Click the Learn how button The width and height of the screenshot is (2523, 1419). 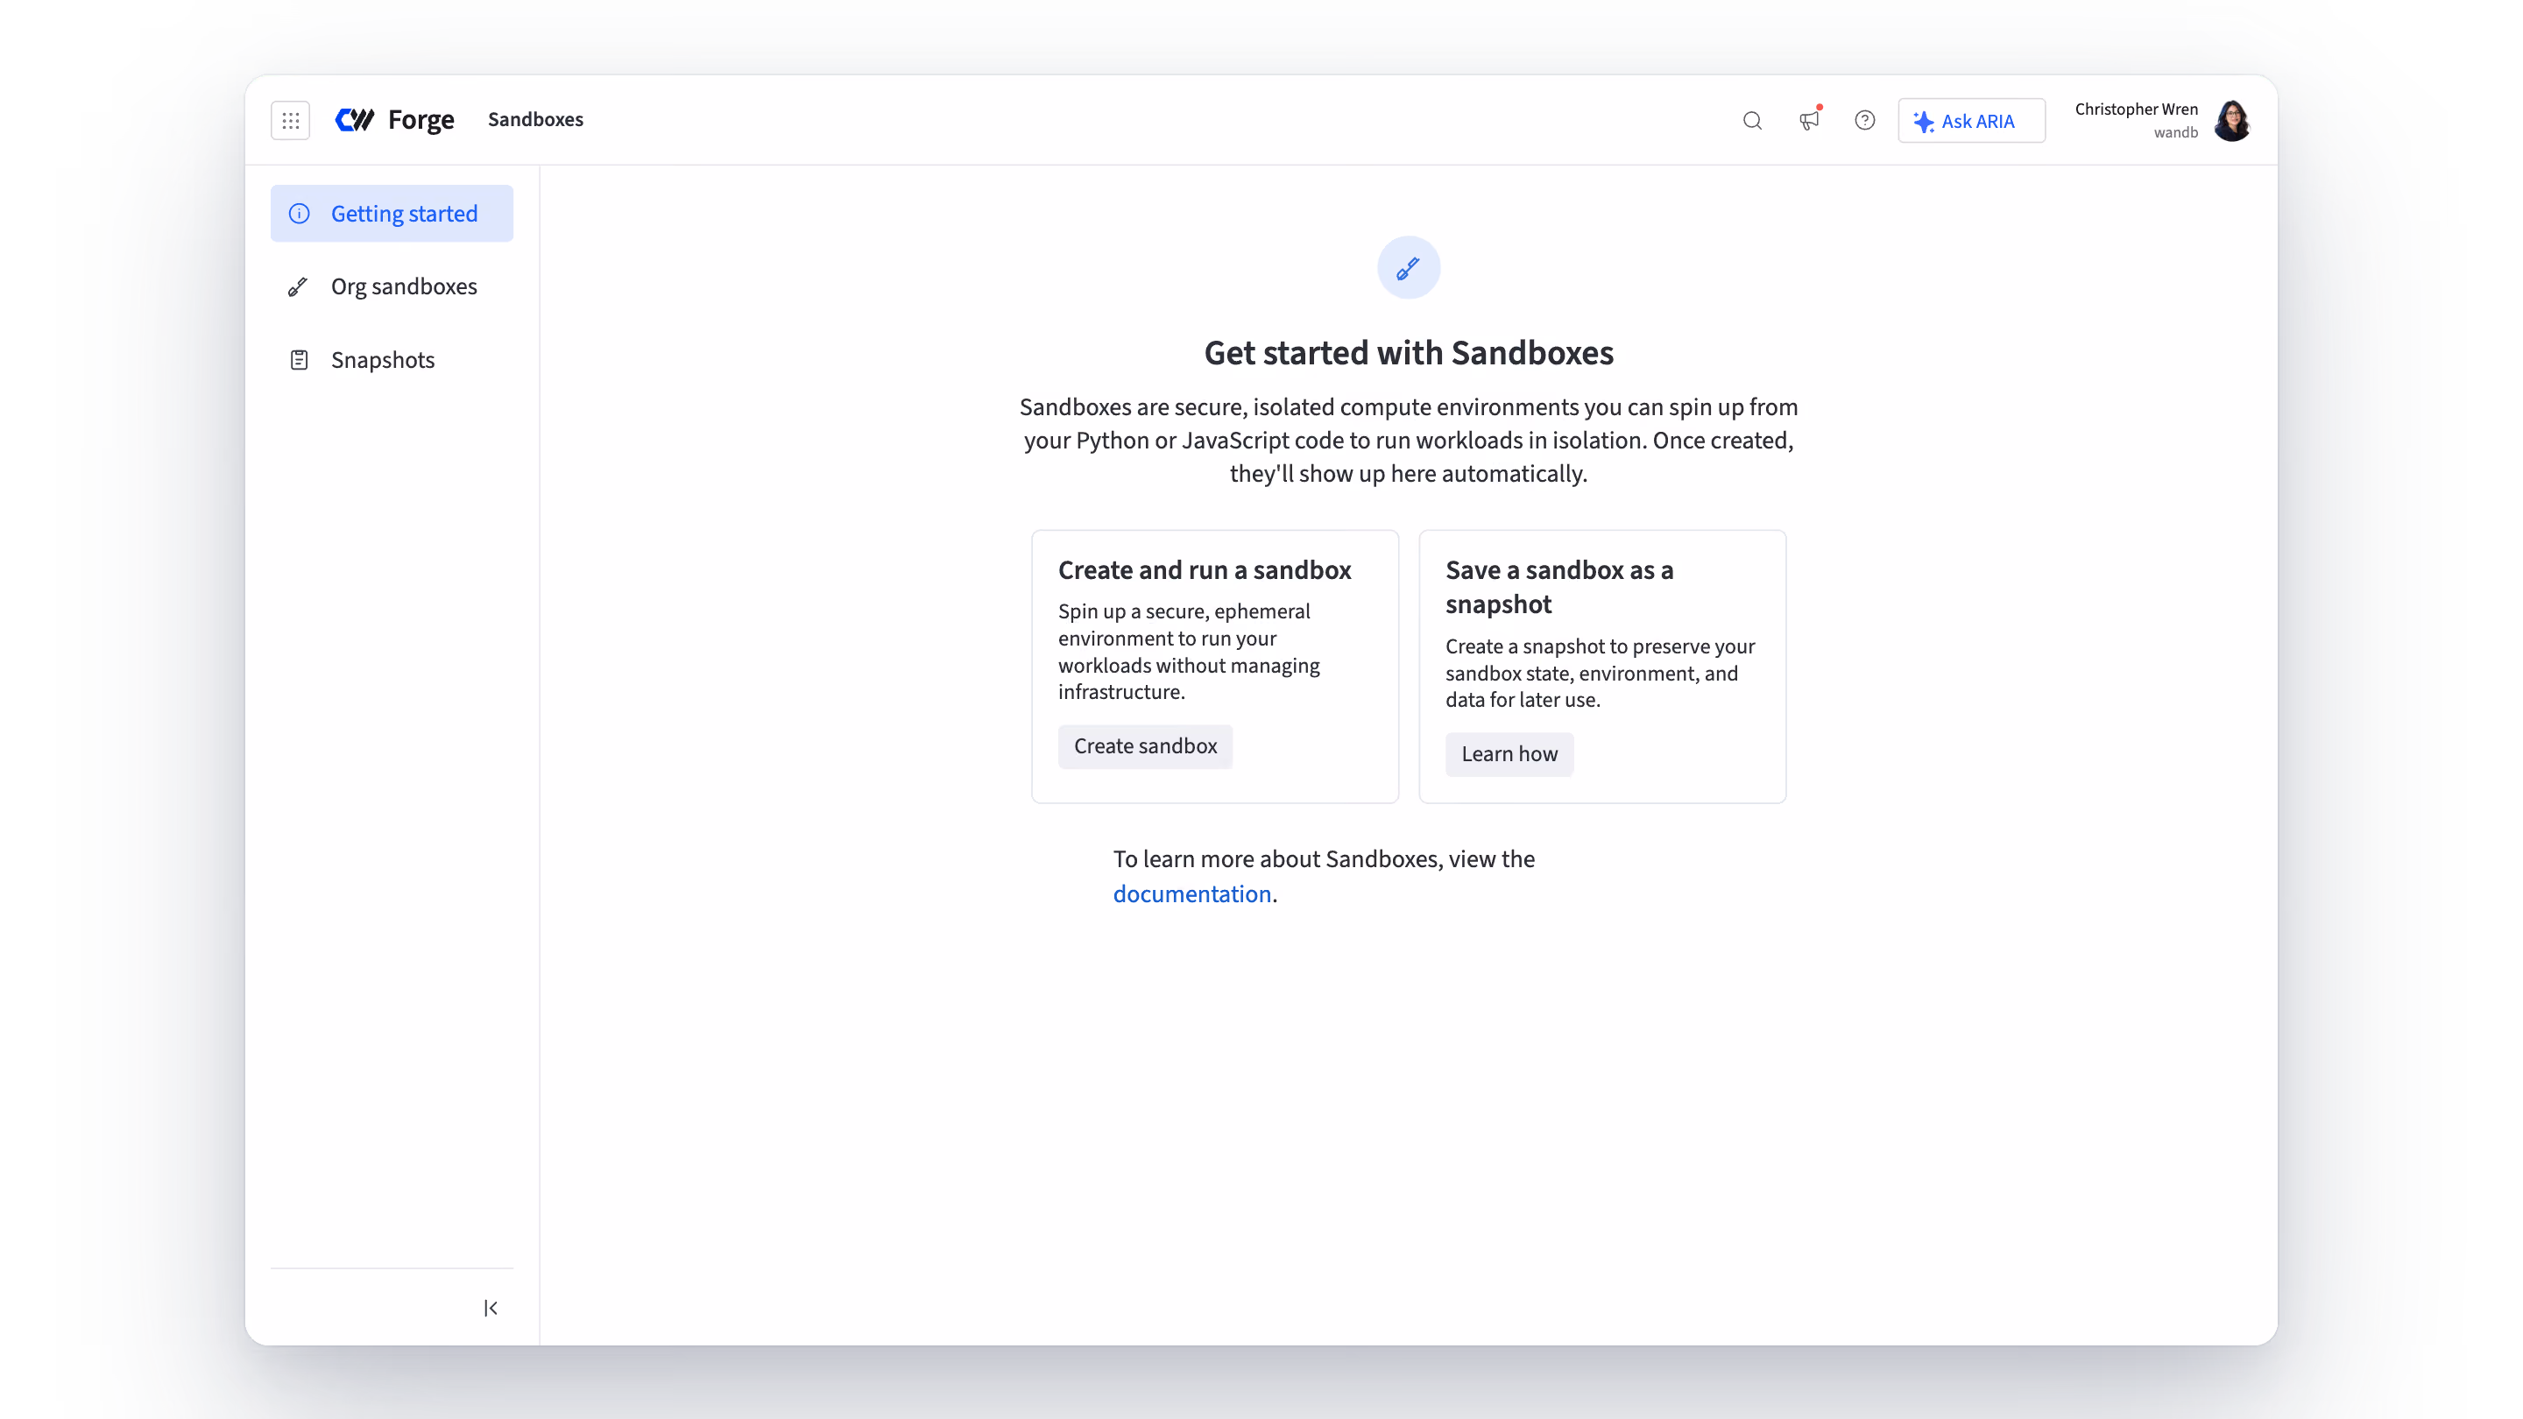tap(1509, 754)
